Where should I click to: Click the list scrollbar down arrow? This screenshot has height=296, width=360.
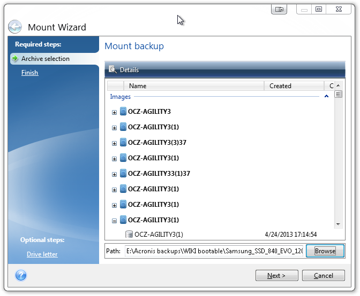(x=338, y=224)
